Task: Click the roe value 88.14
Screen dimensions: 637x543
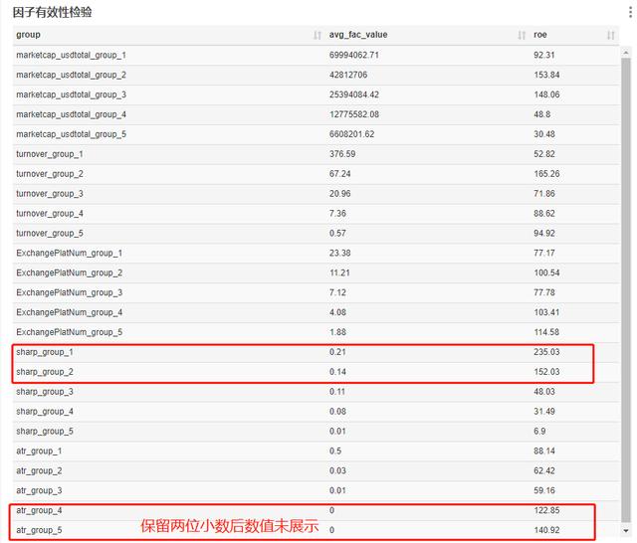Action: [544, 452]
